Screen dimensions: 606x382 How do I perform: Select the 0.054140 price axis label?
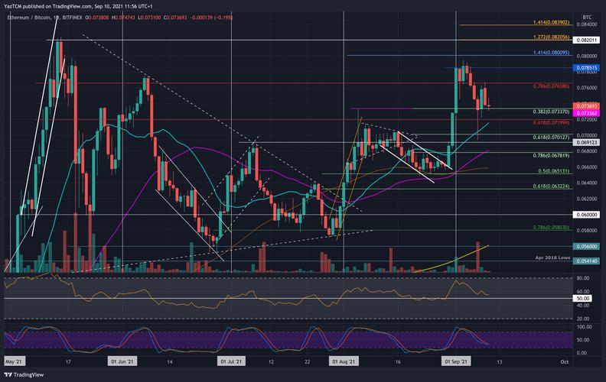click(x=586, y=261)
